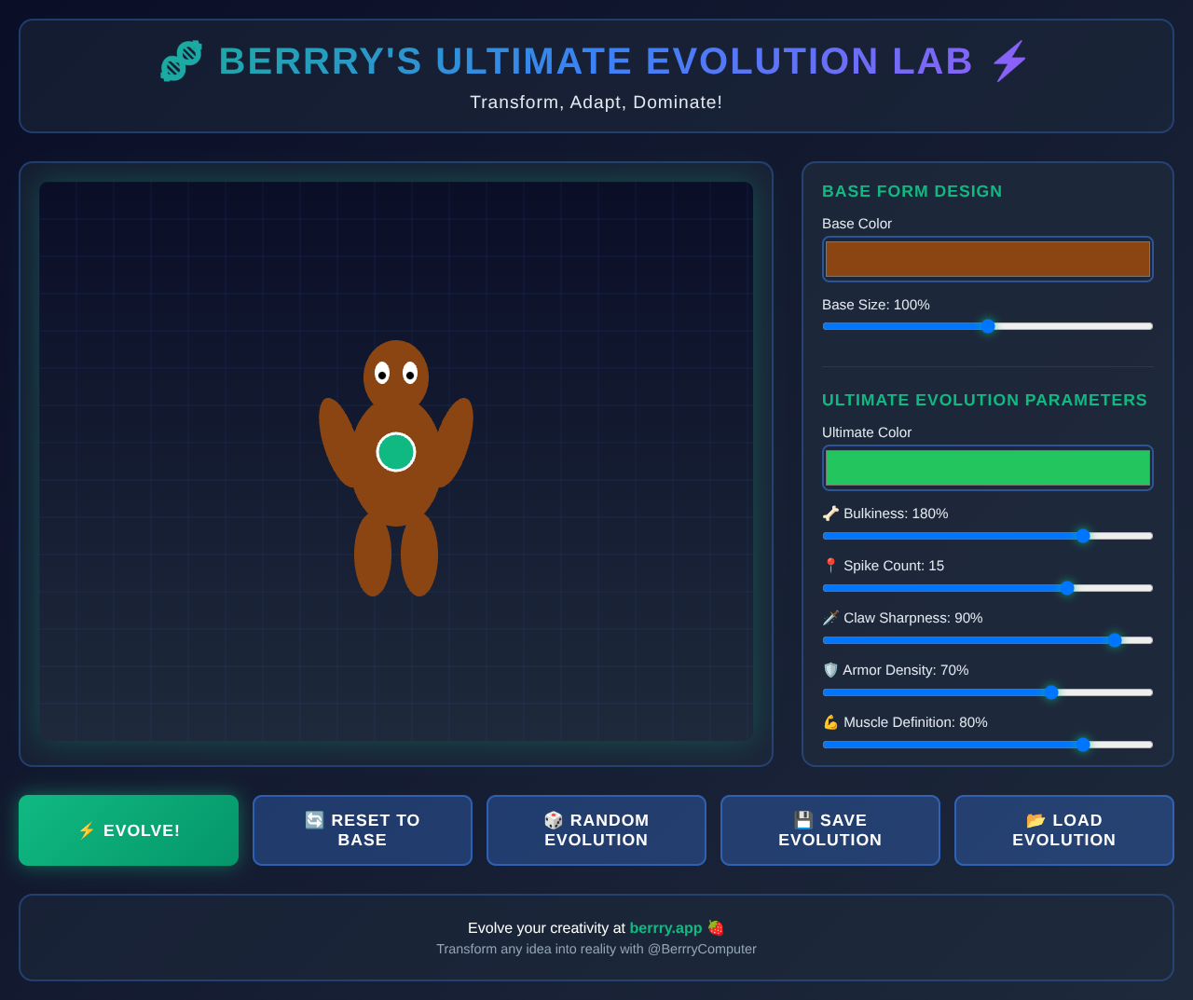Click the lightning bolt icon on EVOLVE button

(x=86, y=829)
